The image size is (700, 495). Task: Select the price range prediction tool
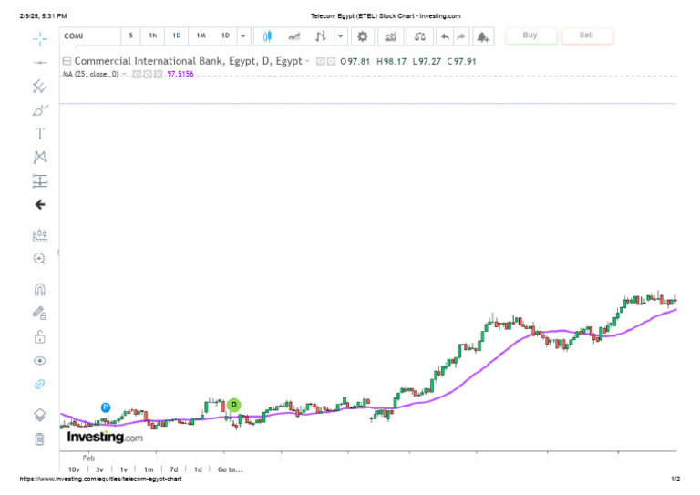click(40, 180)
